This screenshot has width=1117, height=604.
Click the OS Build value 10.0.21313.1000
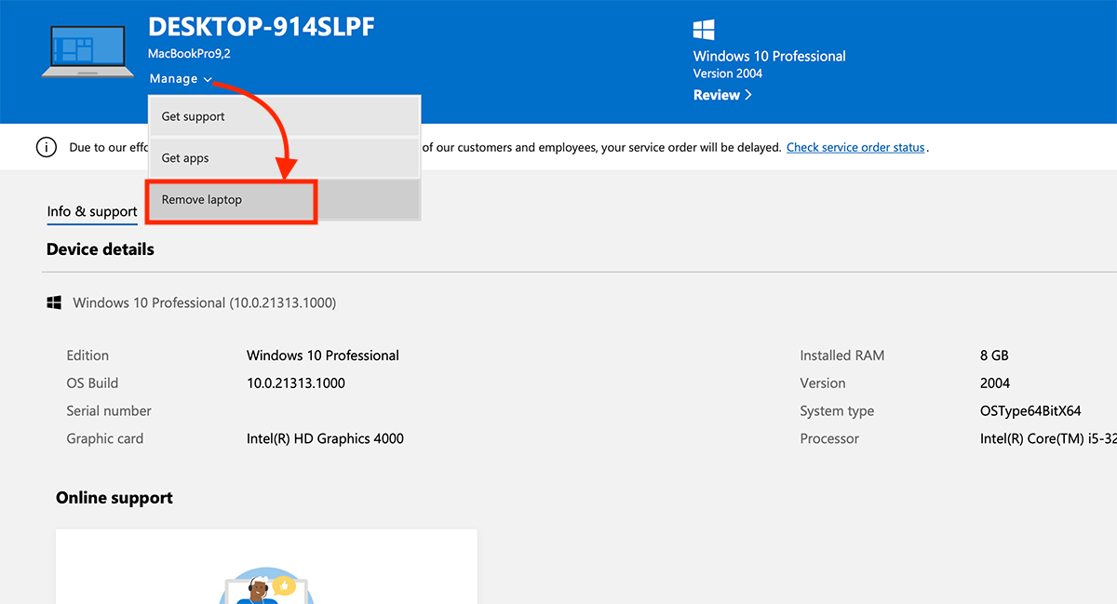296,383
